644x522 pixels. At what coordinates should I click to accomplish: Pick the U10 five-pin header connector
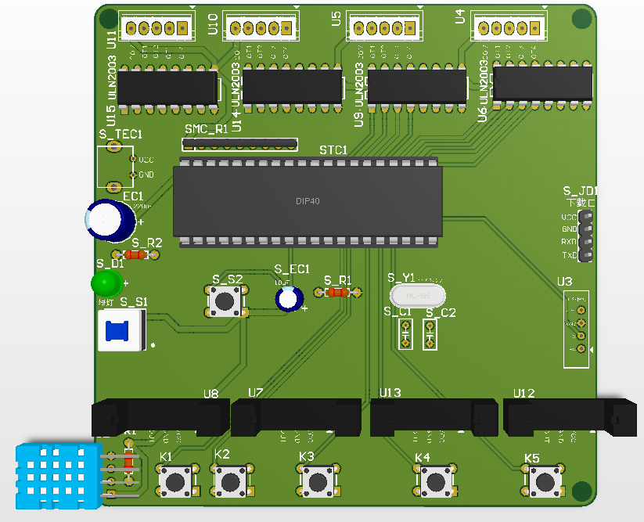tap(261, 27)
